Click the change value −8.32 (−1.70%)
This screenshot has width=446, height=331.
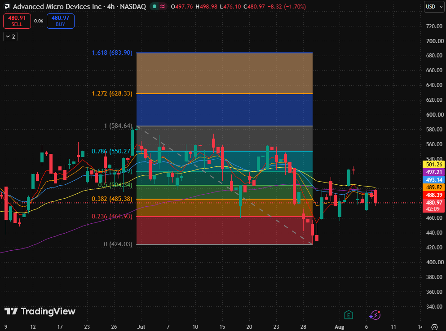click(x=287, y=7)
